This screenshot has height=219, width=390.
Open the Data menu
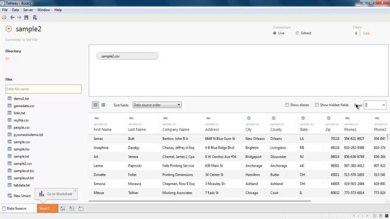tap(15, 10)
